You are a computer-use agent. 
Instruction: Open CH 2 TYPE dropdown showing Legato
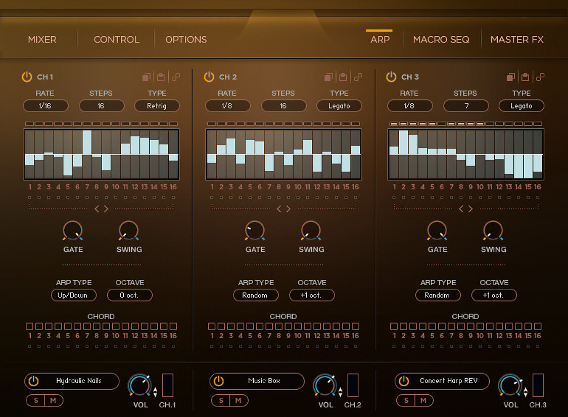click(x=339, y=106)
